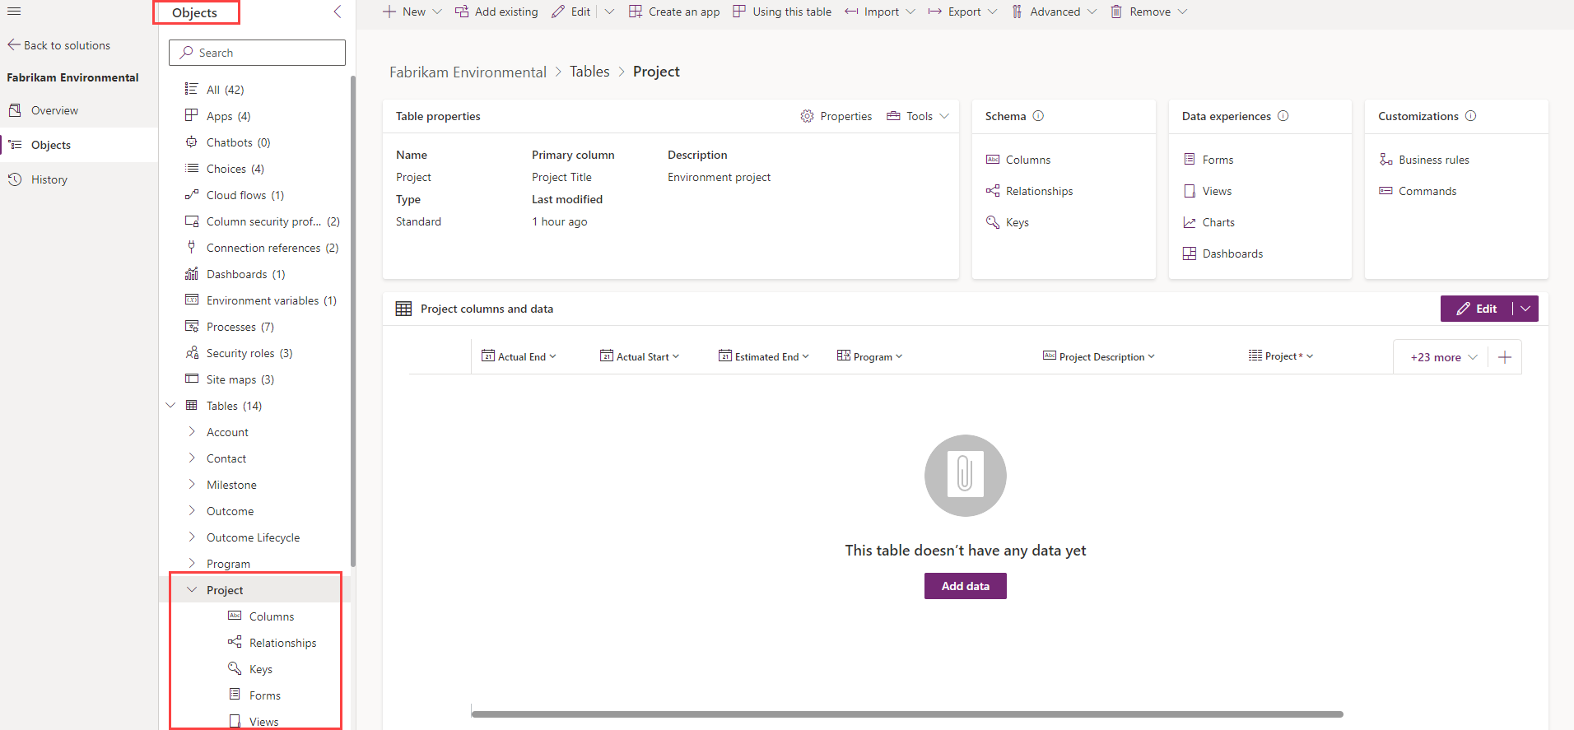Open Tables breadcrumb link
Image resolution: width=1574 pixels, height=730 pixels.
(x=589, y=72)
